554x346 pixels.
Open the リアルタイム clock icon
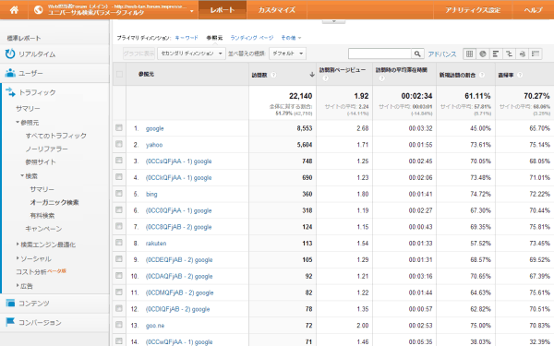10,54
